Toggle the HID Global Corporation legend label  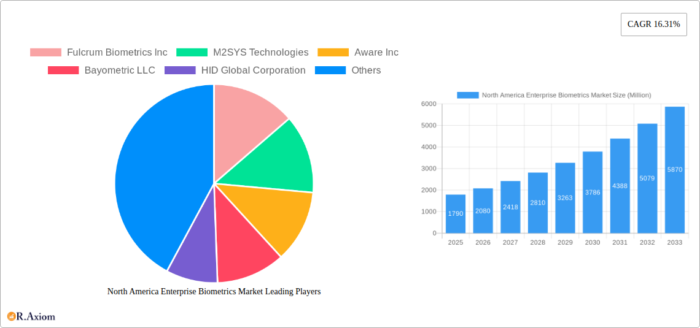click(253, 71)
